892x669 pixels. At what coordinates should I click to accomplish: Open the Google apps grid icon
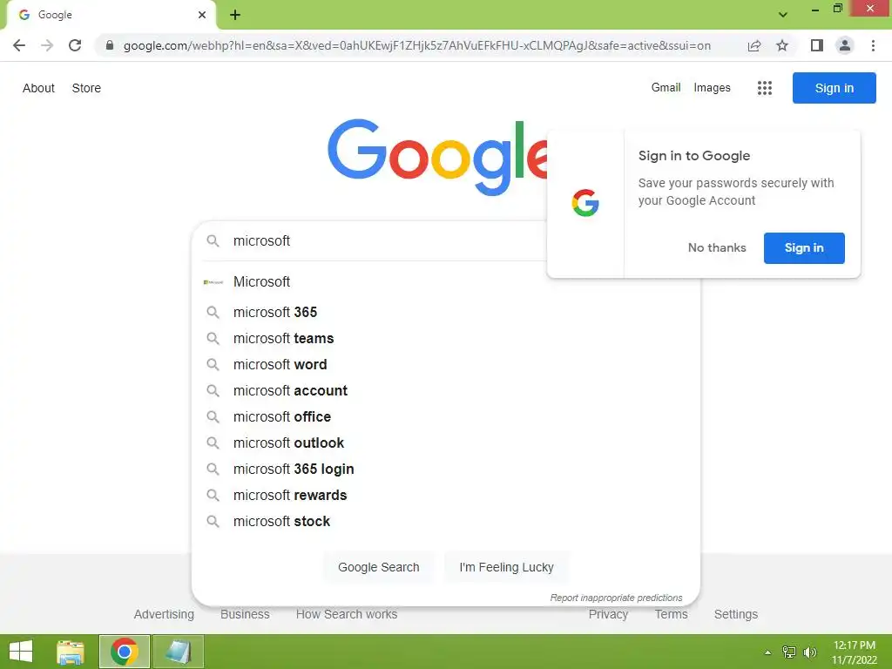tap(765, 88)
